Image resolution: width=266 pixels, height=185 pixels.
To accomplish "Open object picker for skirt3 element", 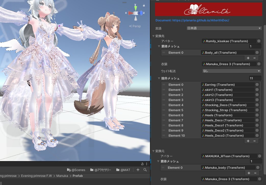I will (x=257, y=100).
